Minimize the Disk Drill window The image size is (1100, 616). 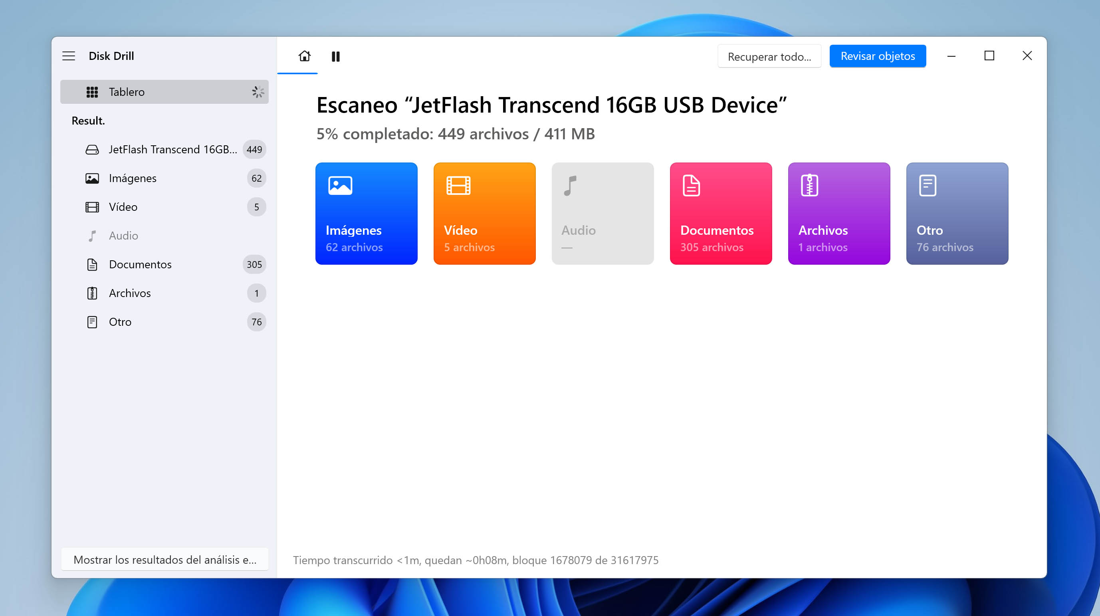pyautogui.click(x=951, y=56)
